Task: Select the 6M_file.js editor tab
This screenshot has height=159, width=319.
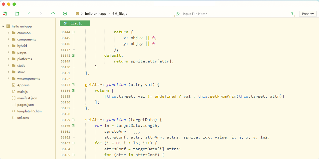Action: click(x=75, y=23)
